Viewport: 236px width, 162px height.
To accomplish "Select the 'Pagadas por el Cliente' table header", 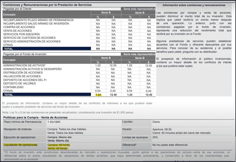I will pos(17,9).
